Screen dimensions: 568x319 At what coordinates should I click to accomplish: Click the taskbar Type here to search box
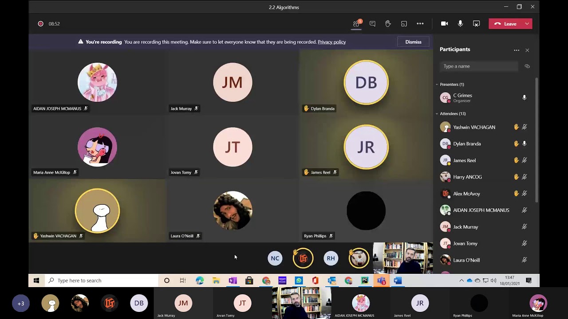(101, 280)
